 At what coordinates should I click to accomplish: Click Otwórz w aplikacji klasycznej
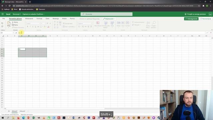(x=90, y=19)
